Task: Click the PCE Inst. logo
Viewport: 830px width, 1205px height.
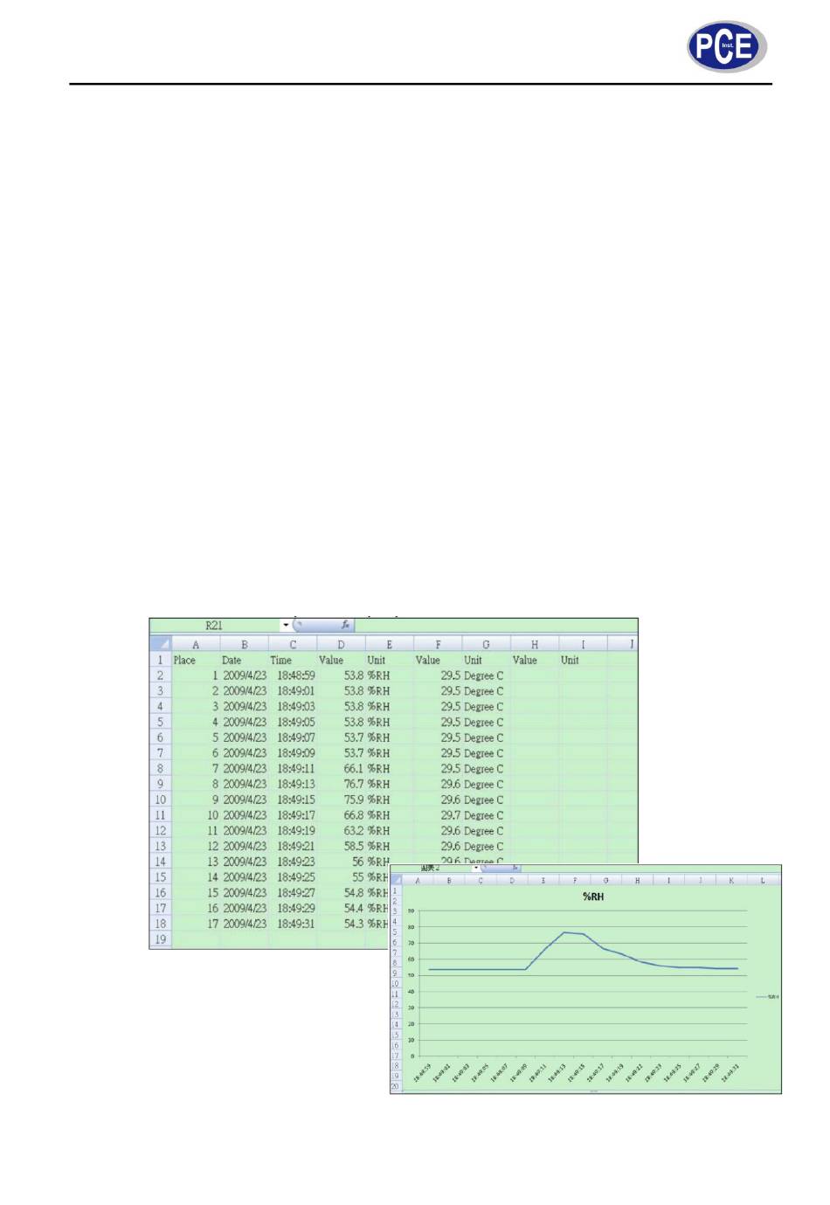Action: pos(727,45)
